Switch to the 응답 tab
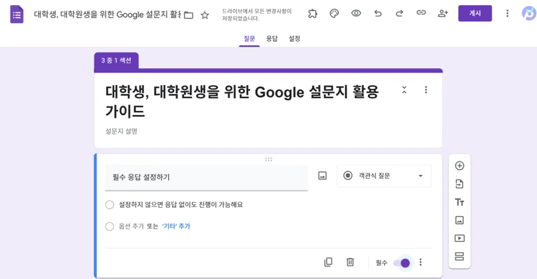This screenshot has height=279, width=537. click(272, 38)
